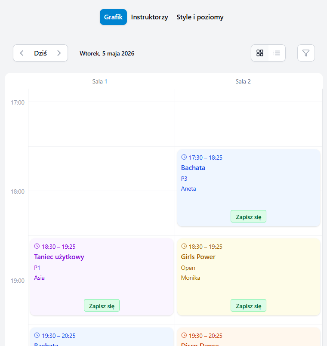Open the Style i poziomy tab

pos(200,17)
